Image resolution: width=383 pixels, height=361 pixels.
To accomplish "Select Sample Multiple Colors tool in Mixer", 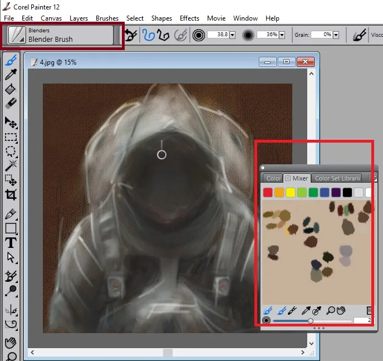I will coord(317,311).
